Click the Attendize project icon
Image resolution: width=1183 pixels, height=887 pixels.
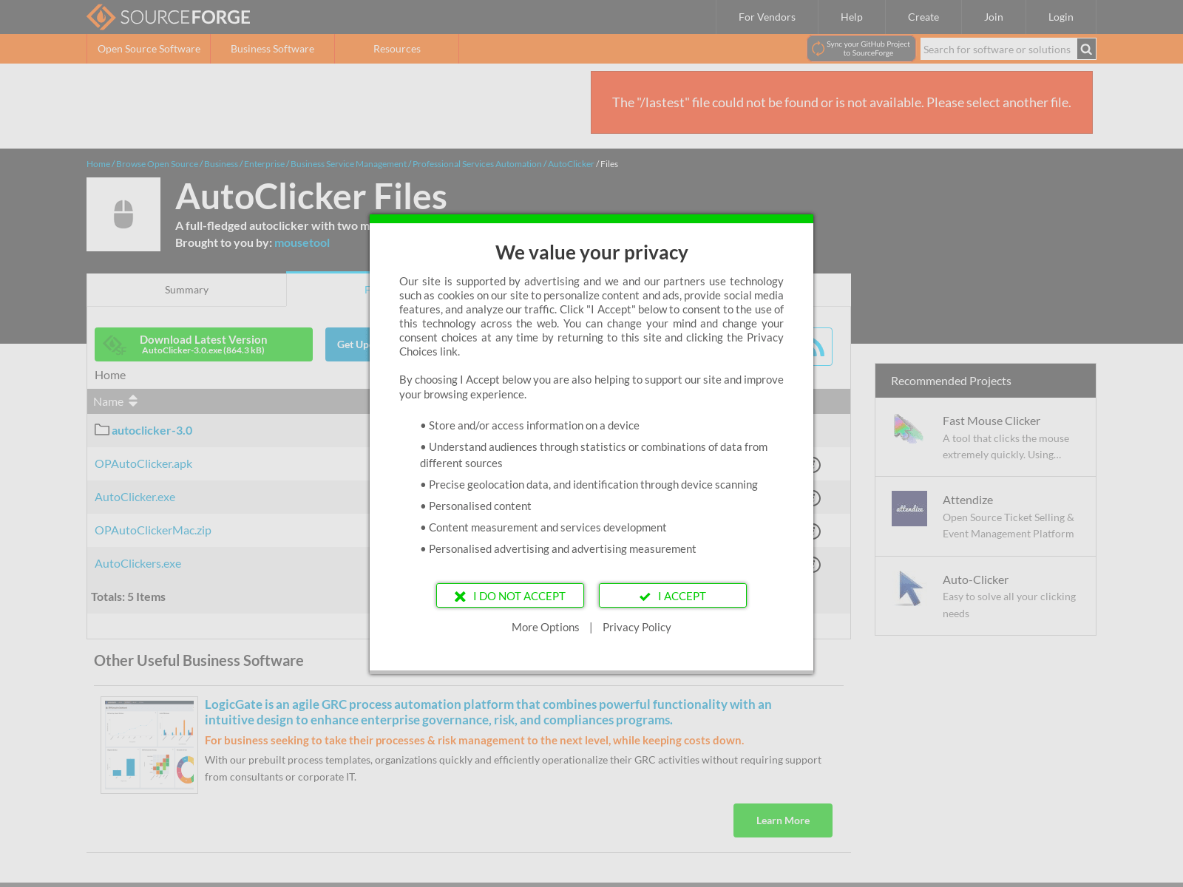(909, 509)
